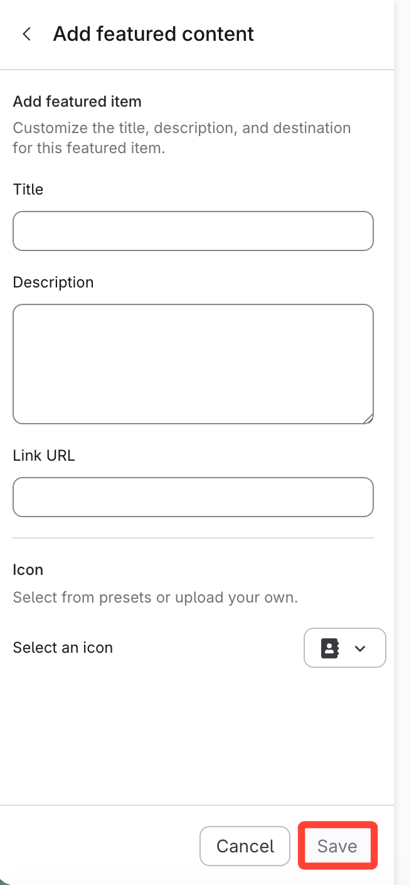Go back using the left chevron arrow
The height and width of the screenshot is (885, 409).
coord(26,34)
